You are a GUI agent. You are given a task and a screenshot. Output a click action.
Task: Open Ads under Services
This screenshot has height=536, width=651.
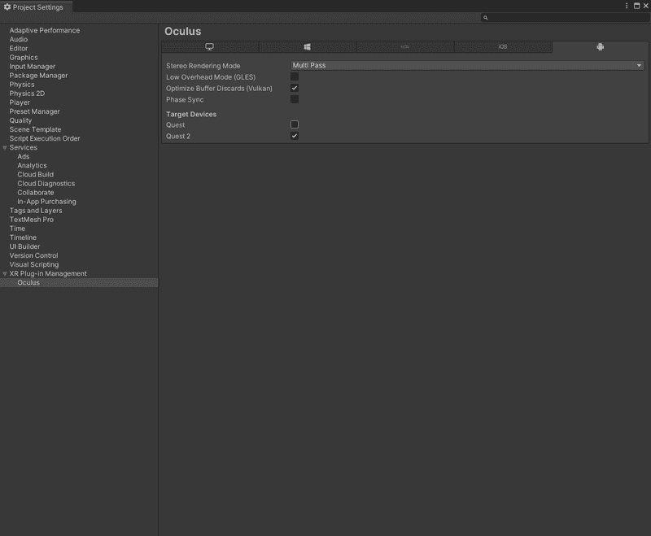pos(24,157)
